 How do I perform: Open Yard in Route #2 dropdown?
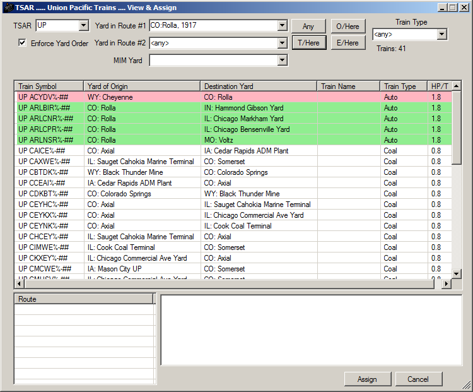pyautogui.click(x=282, y=43)
